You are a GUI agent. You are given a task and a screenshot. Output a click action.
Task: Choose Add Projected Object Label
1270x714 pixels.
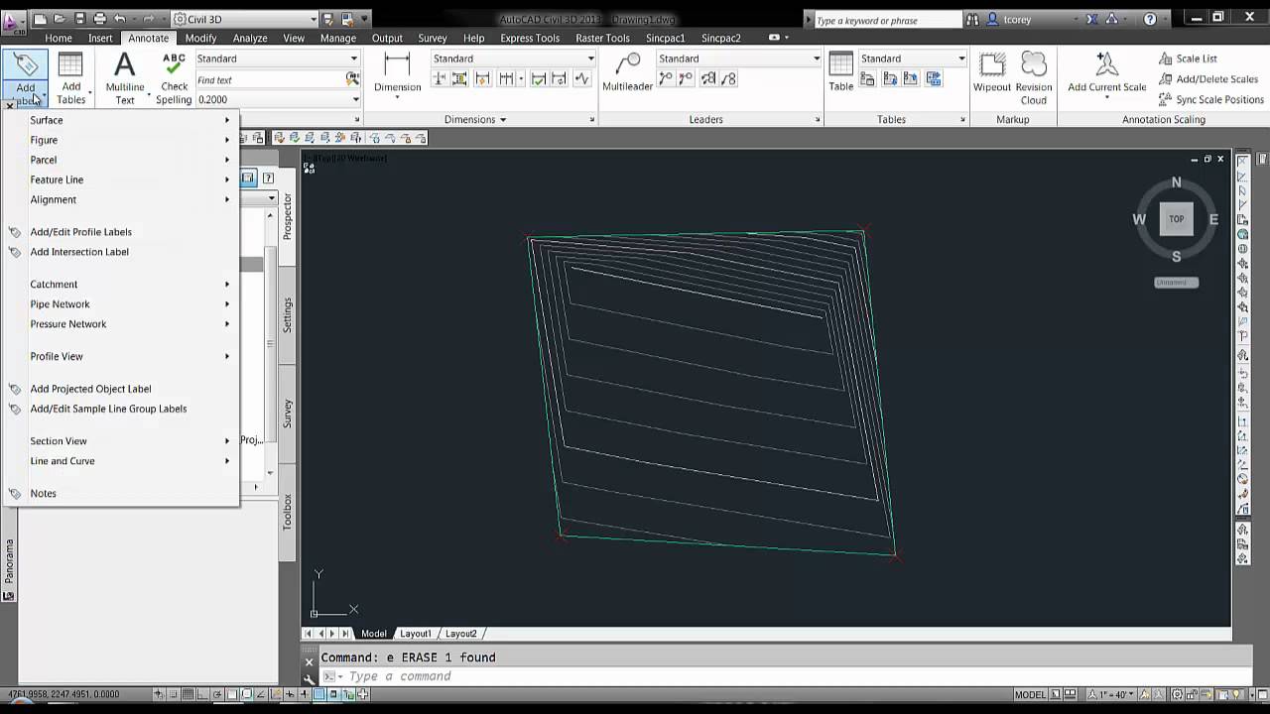tap(121, 389)
